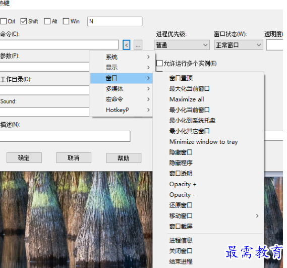Click the hotkey key field containing N
Screen dimensions: 287x268
pyautogui.click(x=115, y=21)
